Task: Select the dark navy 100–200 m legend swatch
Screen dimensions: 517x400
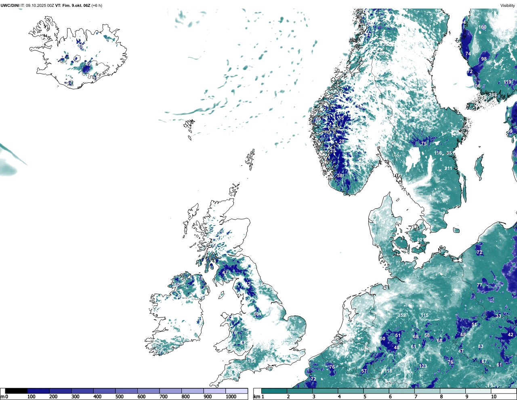Action: (38, 391)
